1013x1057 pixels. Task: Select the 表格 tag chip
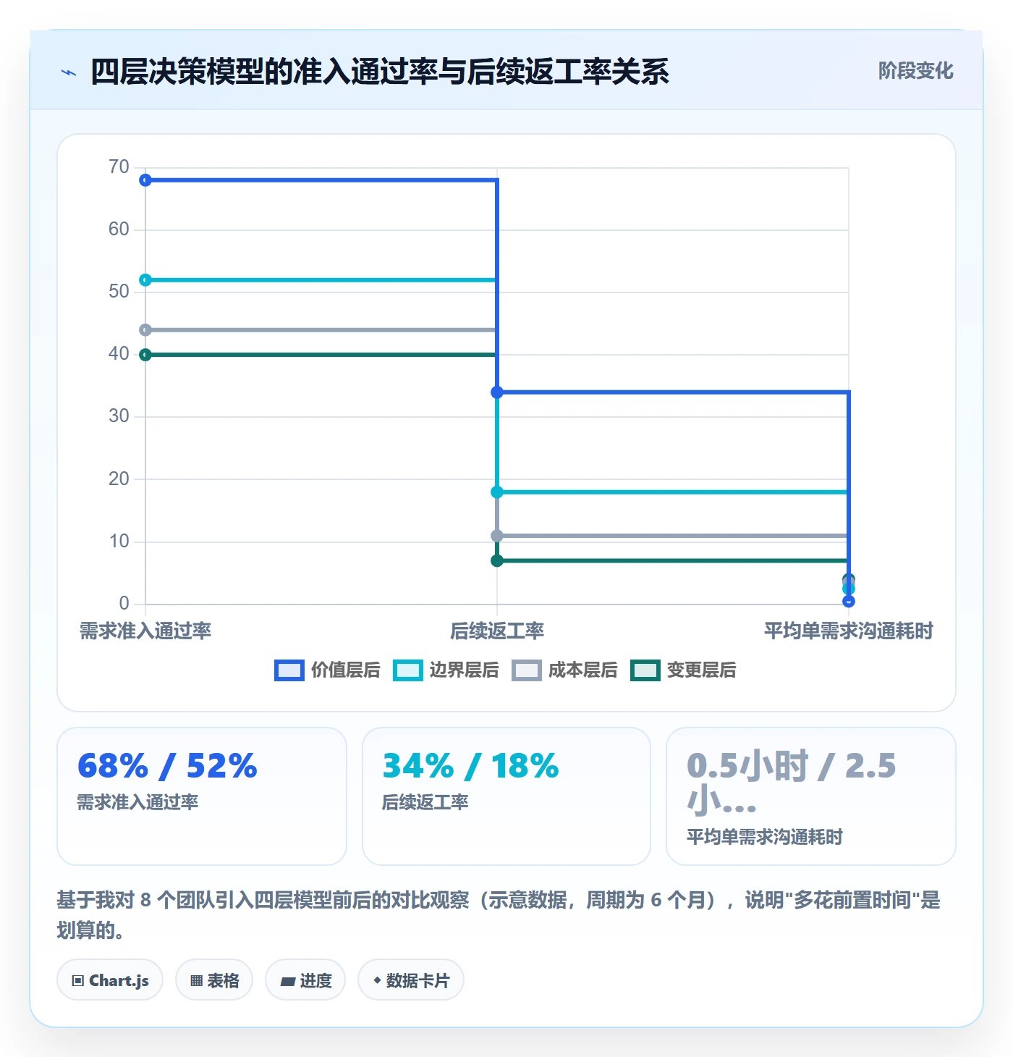214,980
